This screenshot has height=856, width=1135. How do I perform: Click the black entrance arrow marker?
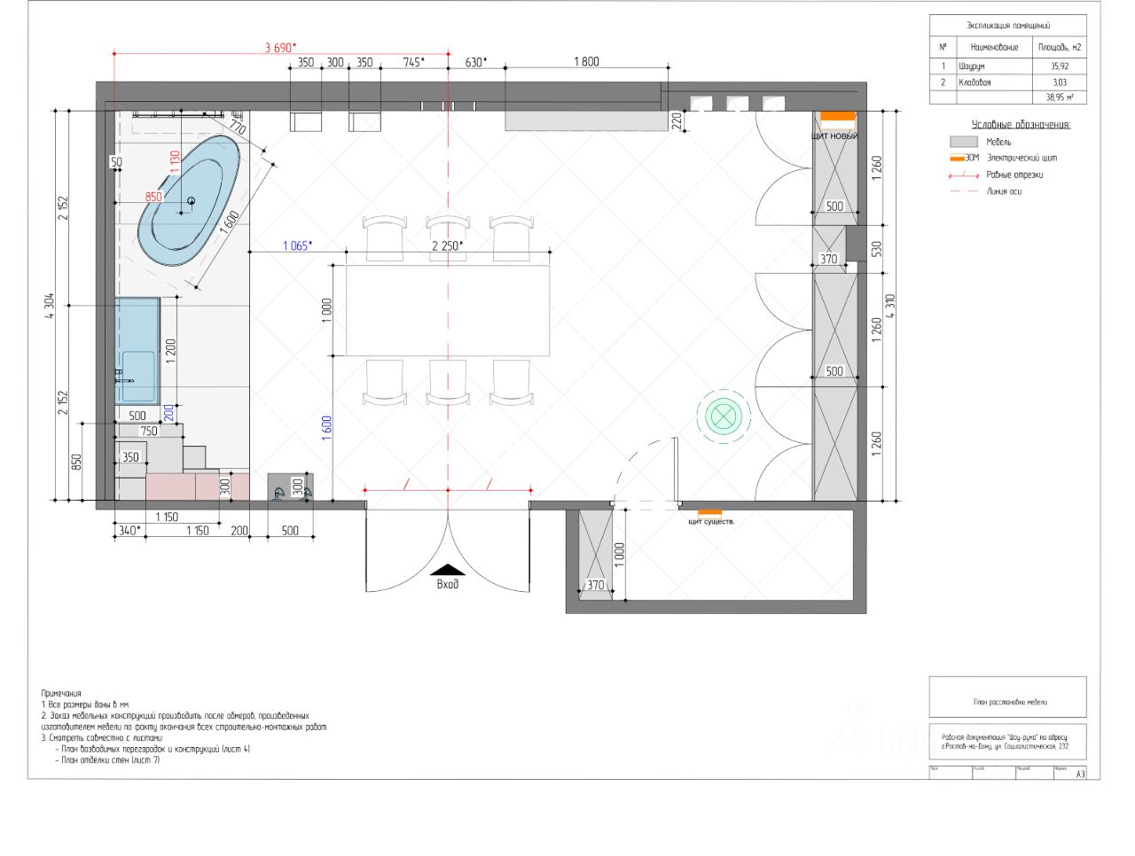tap(449, 570)
